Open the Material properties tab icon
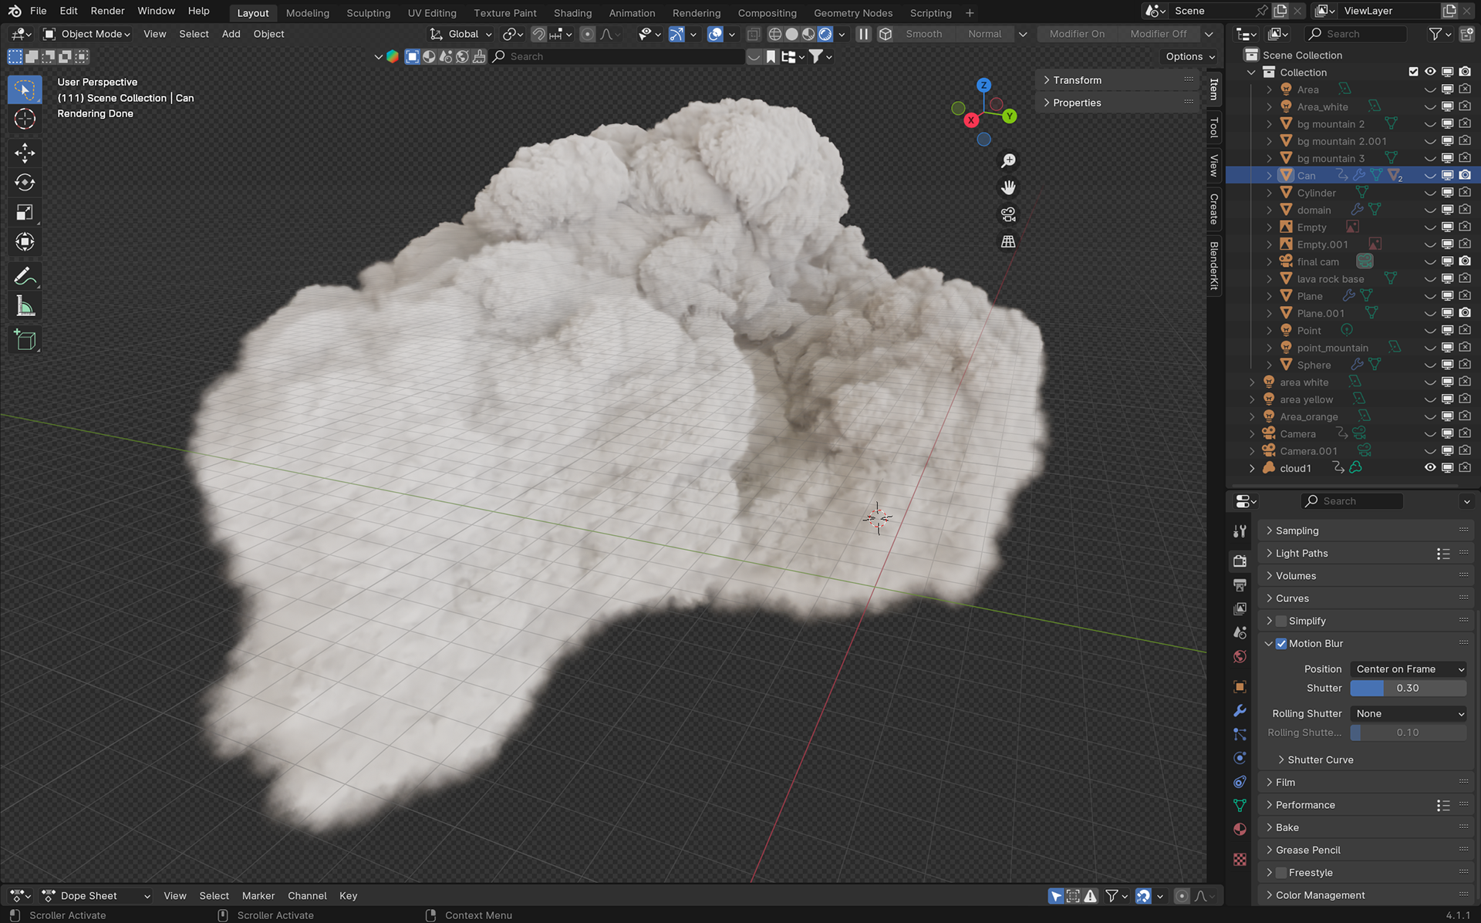The height and width of the screenshot is (923, 1481). (1240, 830)
